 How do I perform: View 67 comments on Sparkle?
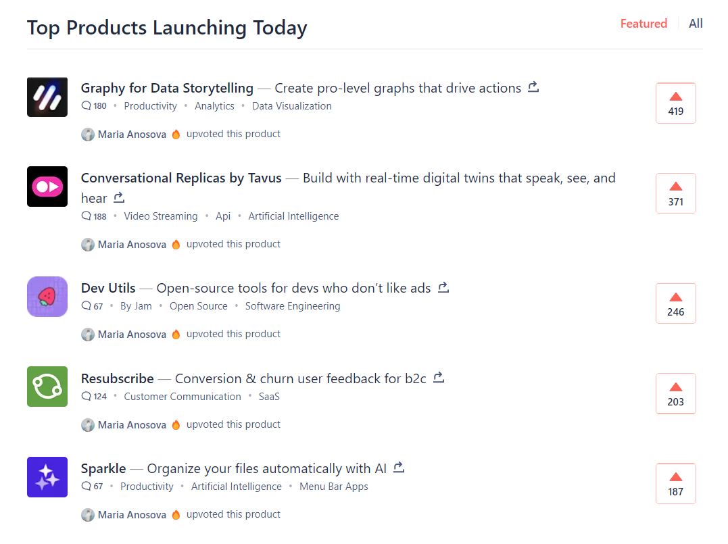(92, 487)
